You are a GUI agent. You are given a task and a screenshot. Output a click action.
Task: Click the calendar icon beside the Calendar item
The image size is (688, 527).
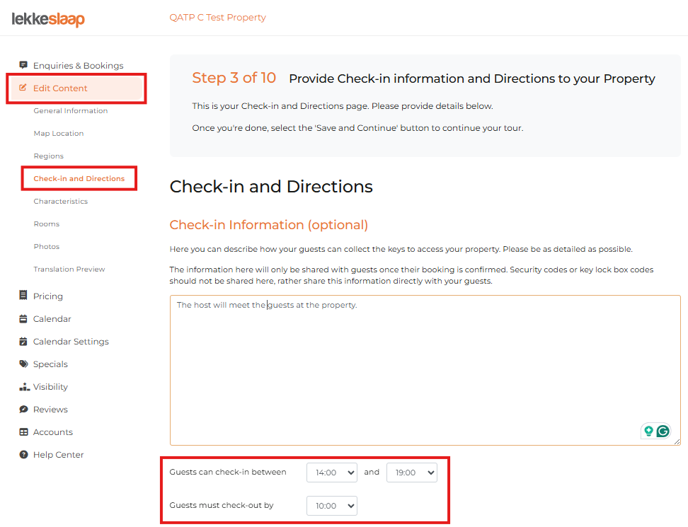[23, 319]
